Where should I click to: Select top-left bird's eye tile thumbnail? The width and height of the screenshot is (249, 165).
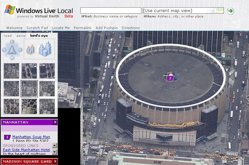click(x=11, y=71)
